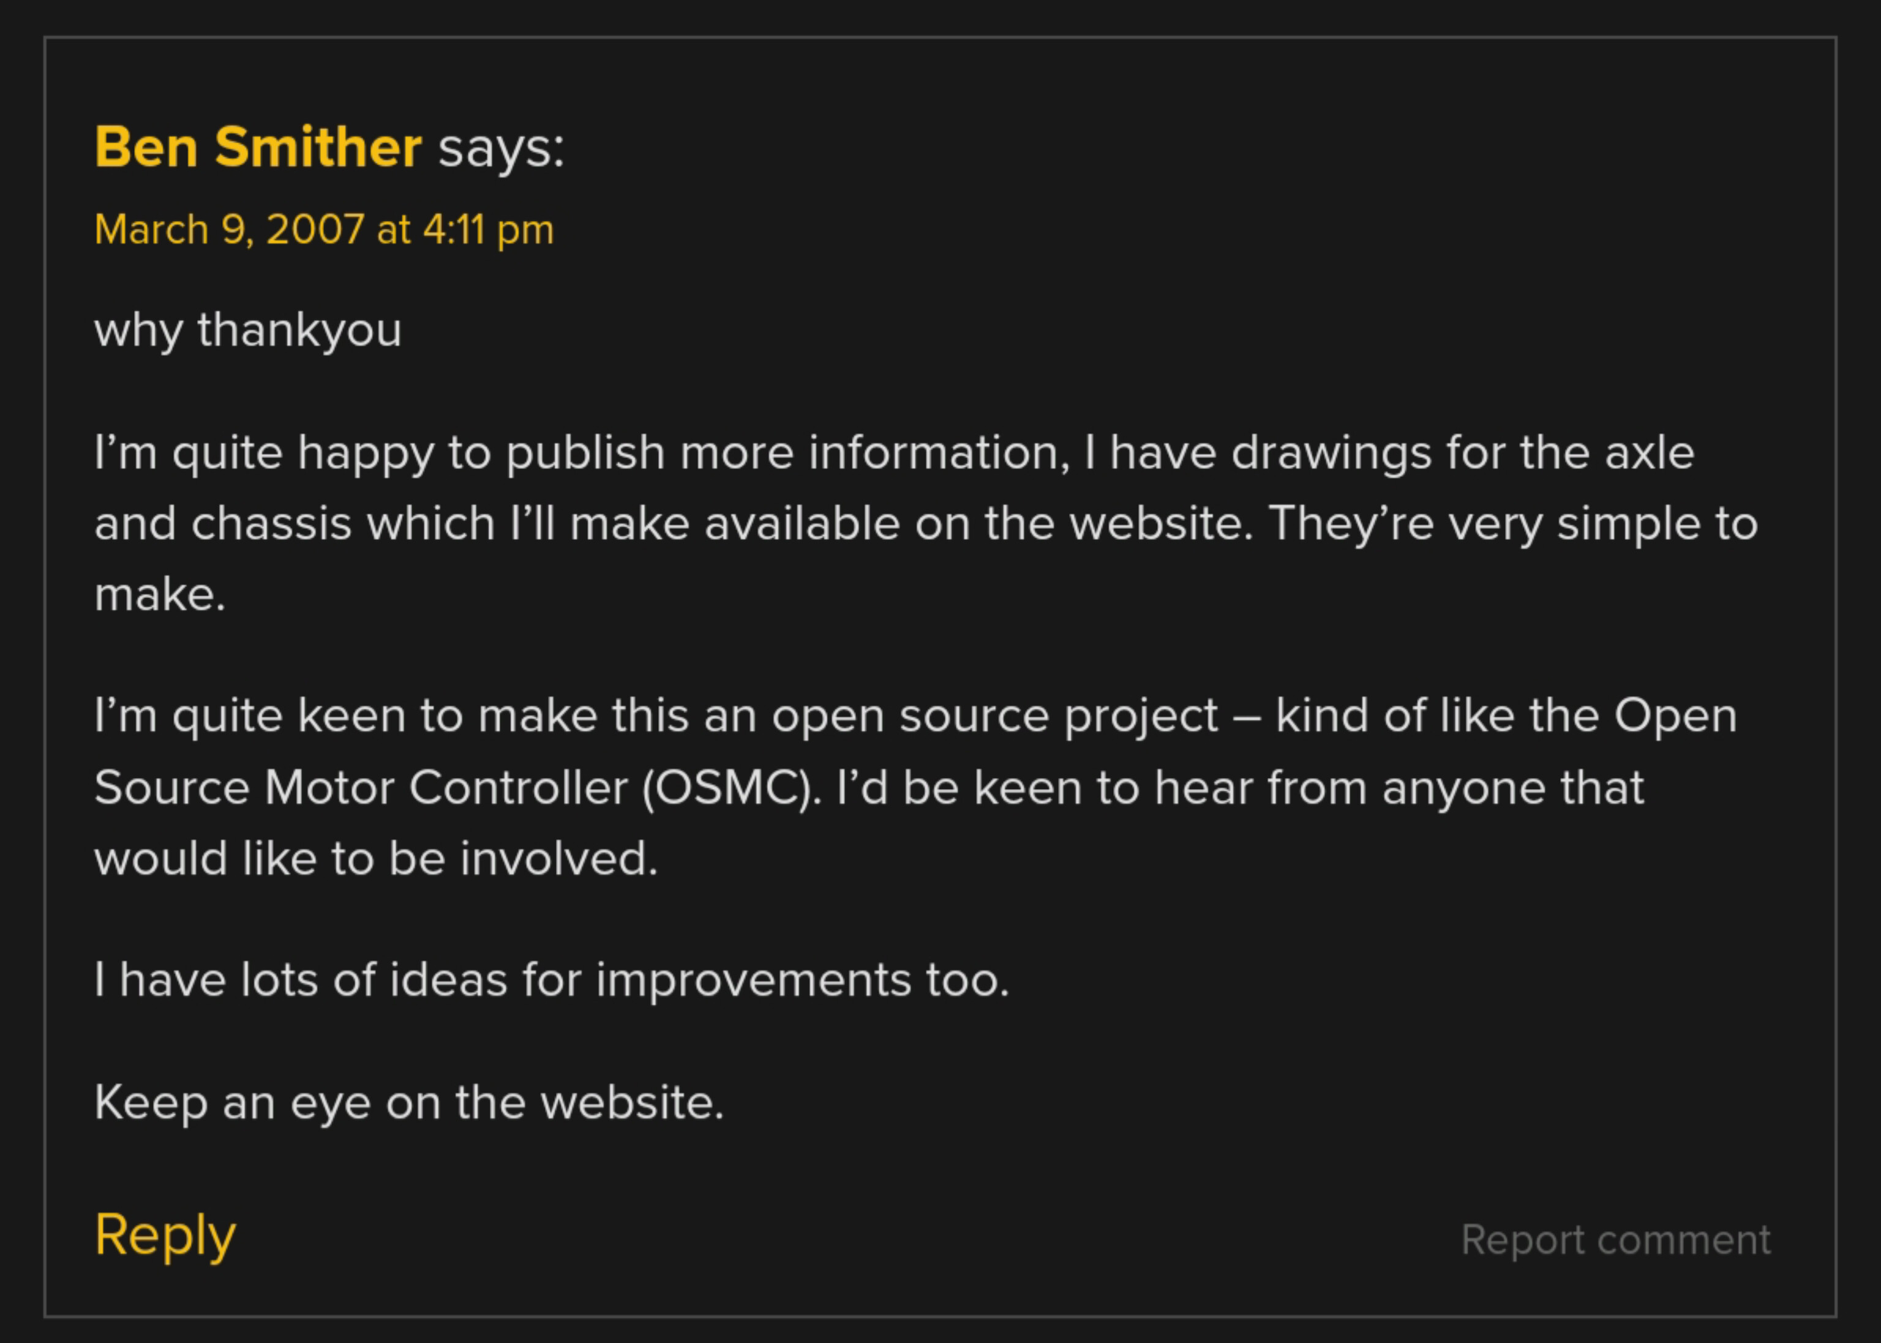The width and height of the screenshot is (1881, 1343).
Task: Click 'Source Motor Controller' text
Action: pyautogui.click(x=361, y=787)
